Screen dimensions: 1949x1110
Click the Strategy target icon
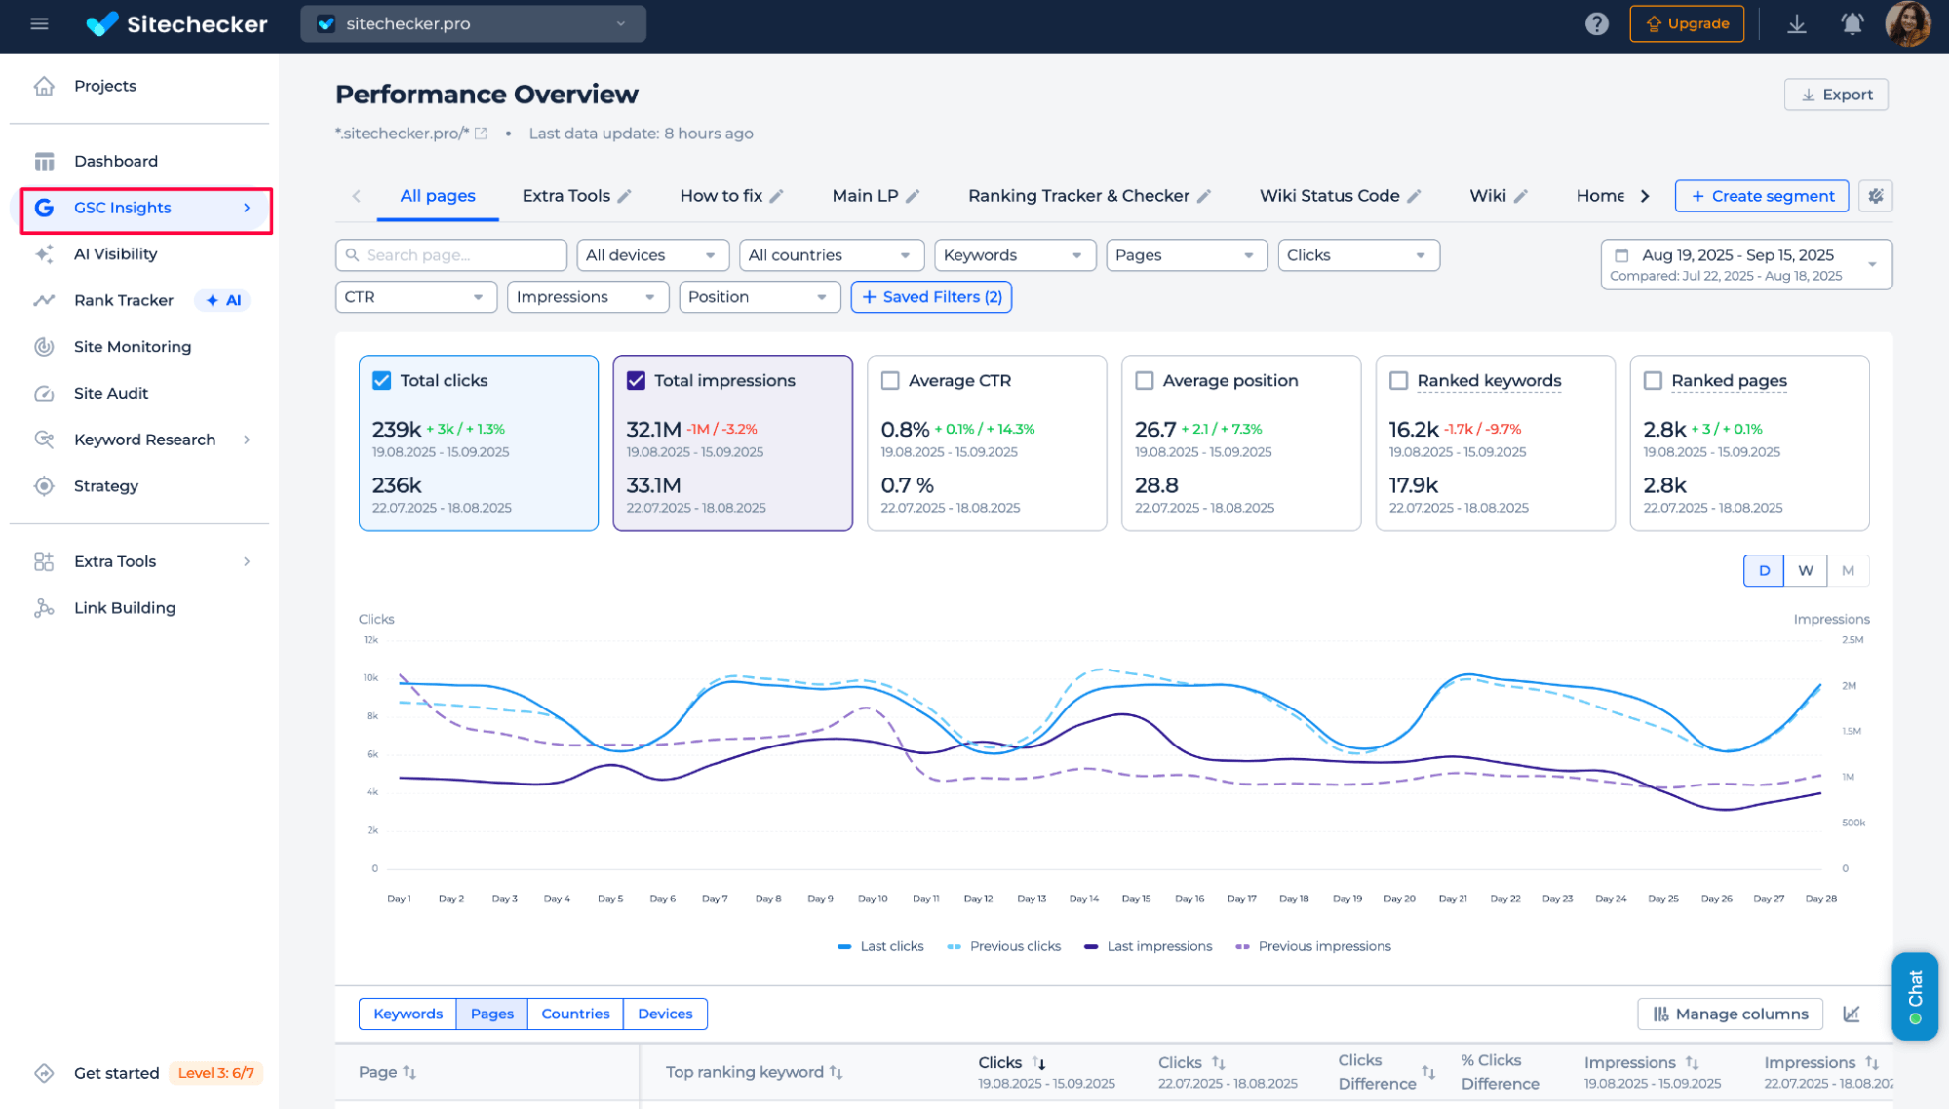(x=44, y=486)
